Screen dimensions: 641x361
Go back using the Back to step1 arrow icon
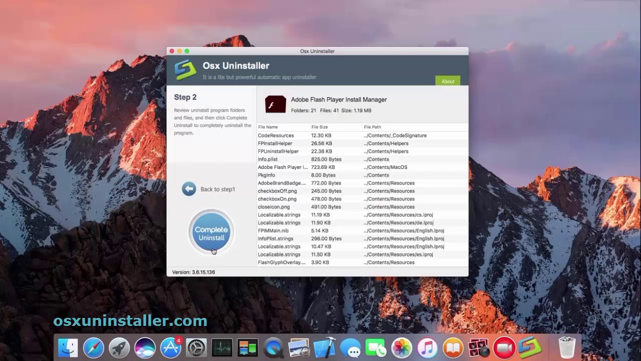coord(189,189)
